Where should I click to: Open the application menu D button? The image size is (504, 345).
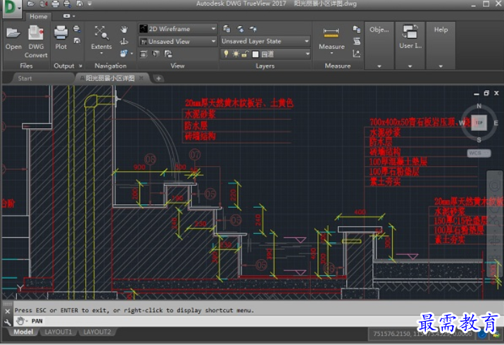pos(11,8)
